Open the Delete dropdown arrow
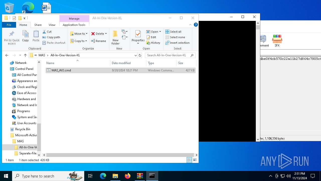This screenshot has width=321, height=181. [x=106, y=34]
